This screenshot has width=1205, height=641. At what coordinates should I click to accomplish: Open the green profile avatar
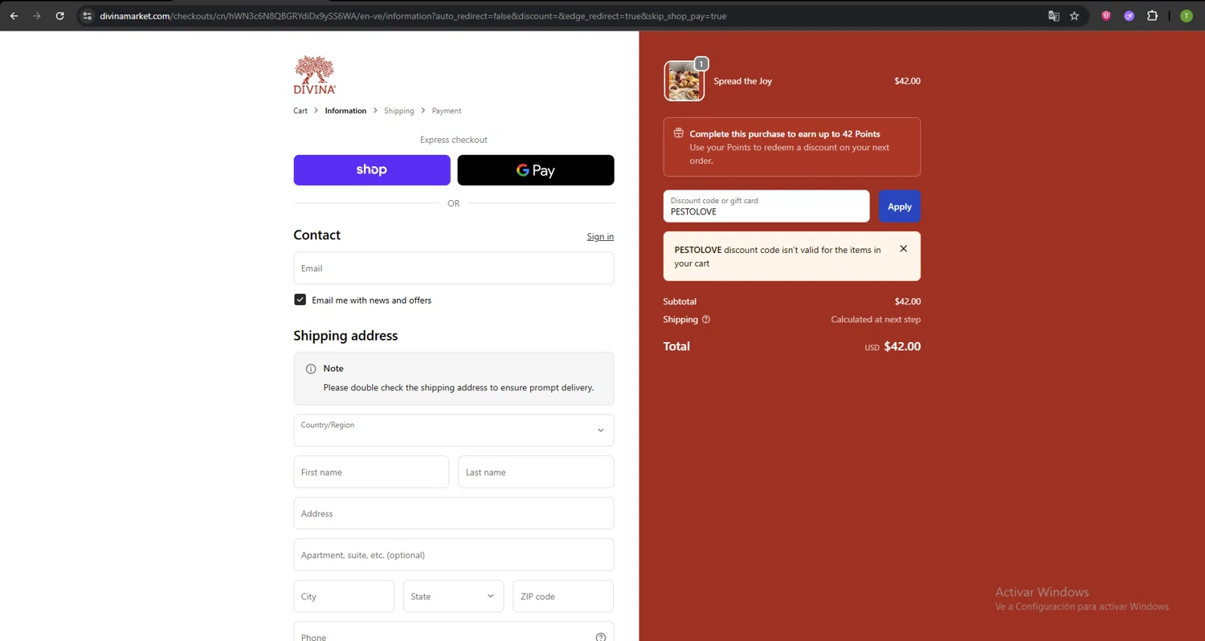(1187, 15)
